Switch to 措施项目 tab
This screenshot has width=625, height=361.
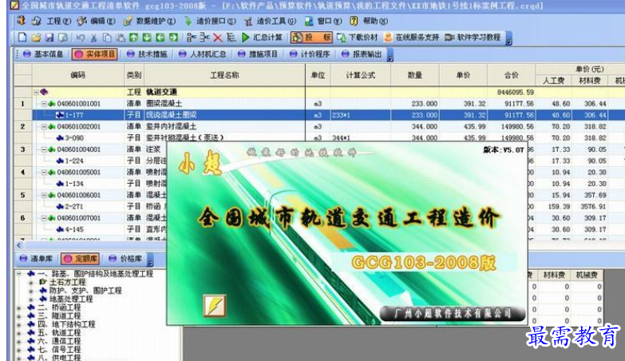coord(258,54)
